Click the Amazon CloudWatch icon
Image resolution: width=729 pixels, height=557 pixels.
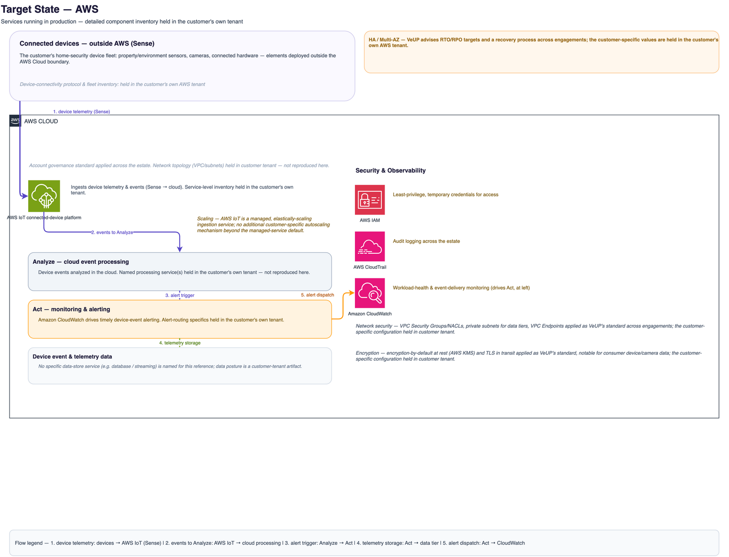coord(370,293)
